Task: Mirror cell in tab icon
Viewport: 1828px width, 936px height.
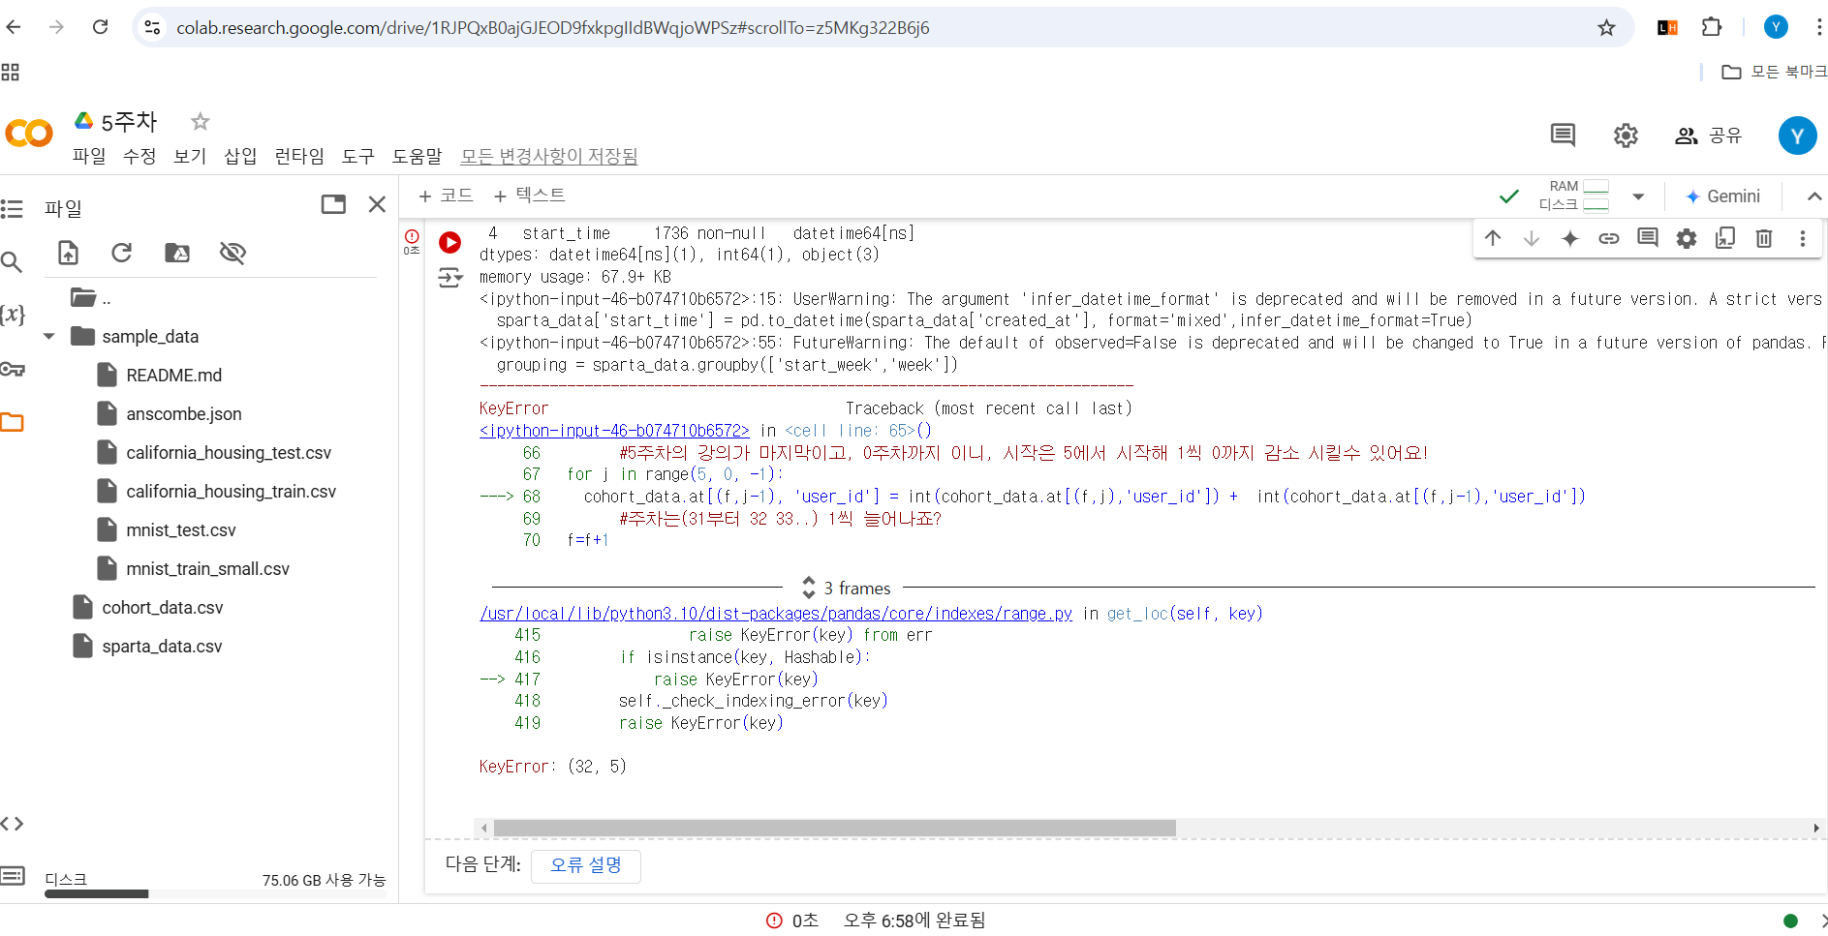Action: tap(1725, 238)
